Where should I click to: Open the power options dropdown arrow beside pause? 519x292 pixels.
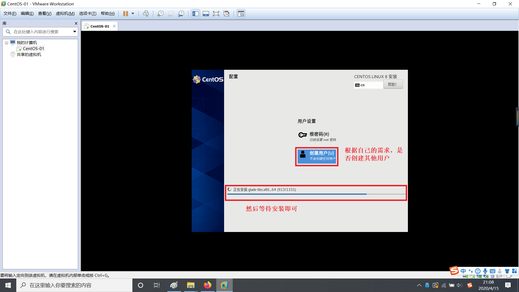pyautogui.click(x=133, y=14)
